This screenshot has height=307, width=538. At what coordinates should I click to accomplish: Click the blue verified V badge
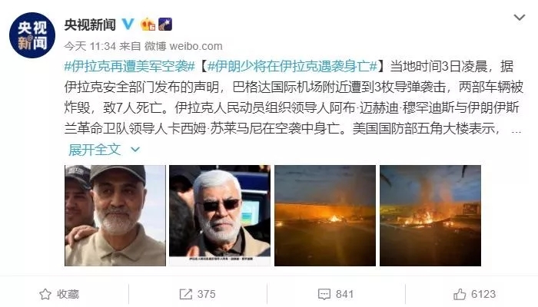[x=128, y=24]
